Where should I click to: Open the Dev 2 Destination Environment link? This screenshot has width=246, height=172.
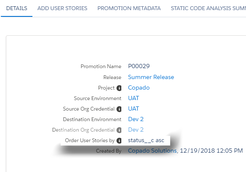point(136,119)
